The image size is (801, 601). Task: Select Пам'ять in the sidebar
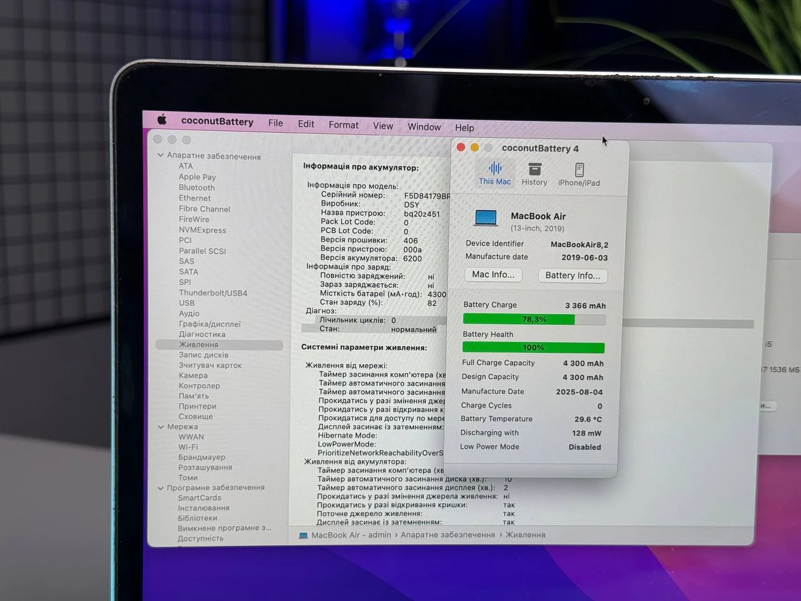[x=193, y=396]
